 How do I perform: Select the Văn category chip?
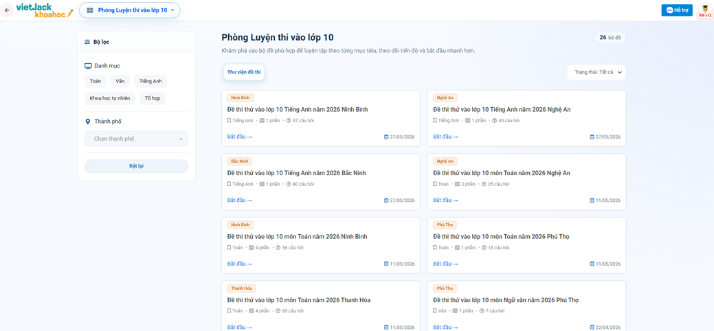[x=120, y=81]
